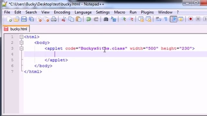Click the closing </applet> tag
Screen dimensions: 207x116
click(56, 60)
